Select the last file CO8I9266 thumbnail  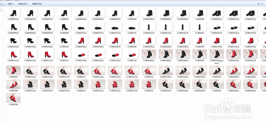tap(13, 98)
